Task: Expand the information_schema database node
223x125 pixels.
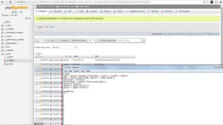Action: (x=2, y=33)
